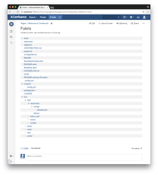Open the People menu item
The width and height of the screenshot is (158, 175).
43,17
